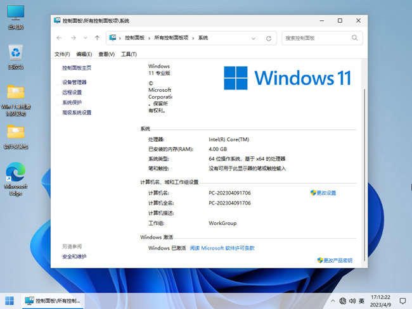The width and height of the screenshot is (412, 309).
Task: Click the network globe tray icon
Action: (343, 301)
